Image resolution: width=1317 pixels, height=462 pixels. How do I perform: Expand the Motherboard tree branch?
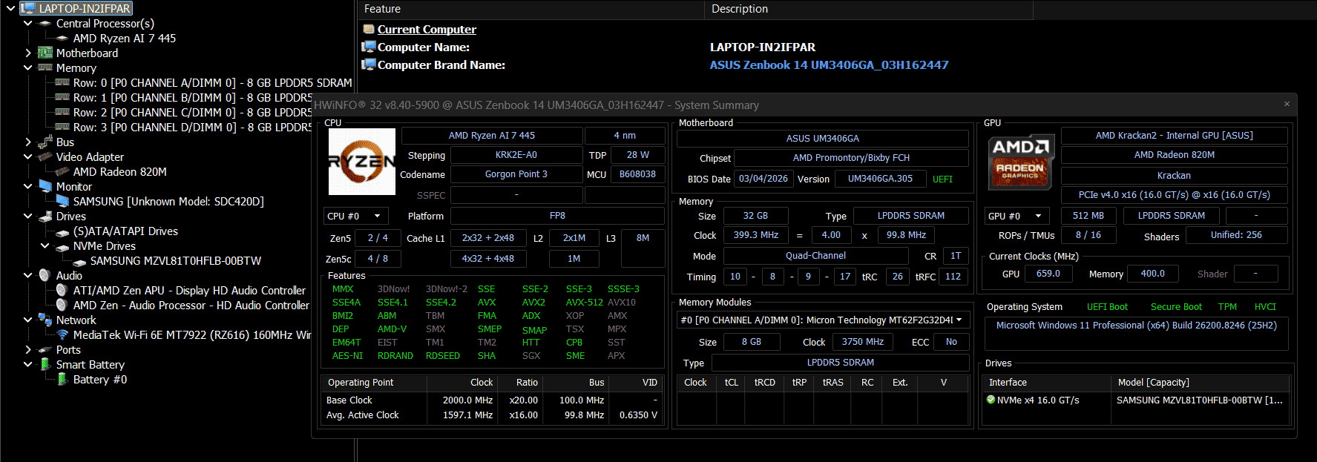(28, 53)
